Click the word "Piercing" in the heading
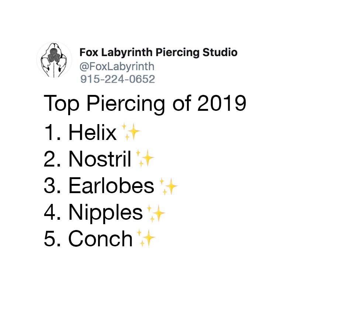Viewport: 347px width, 315px height. pos(125,105)
